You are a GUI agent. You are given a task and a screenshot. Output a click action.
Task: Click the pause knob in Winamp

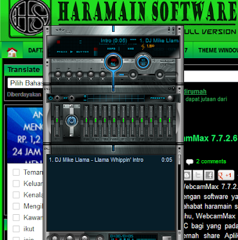coord(80,75)
